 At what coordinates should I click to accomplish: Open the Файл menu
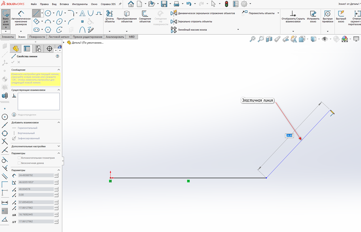(34, 4)
